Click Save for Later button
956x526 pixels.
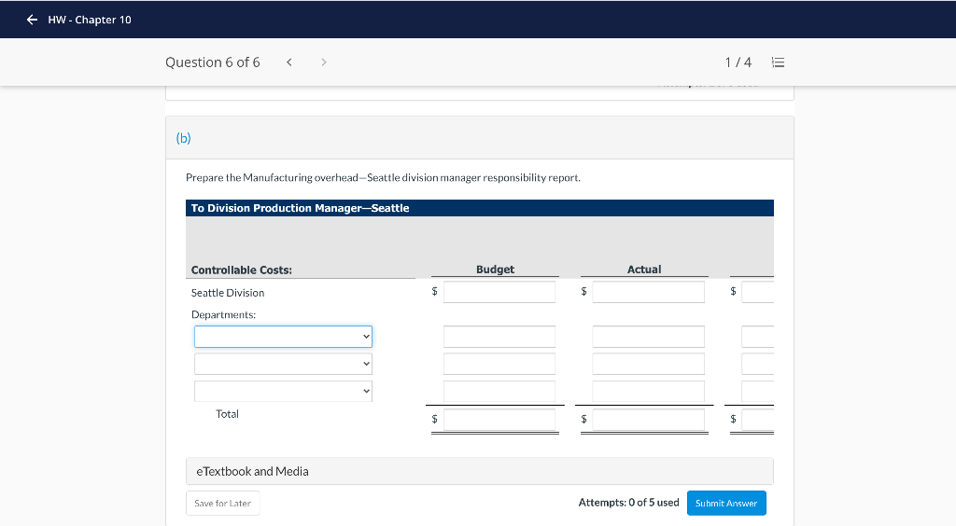[222, 504]
